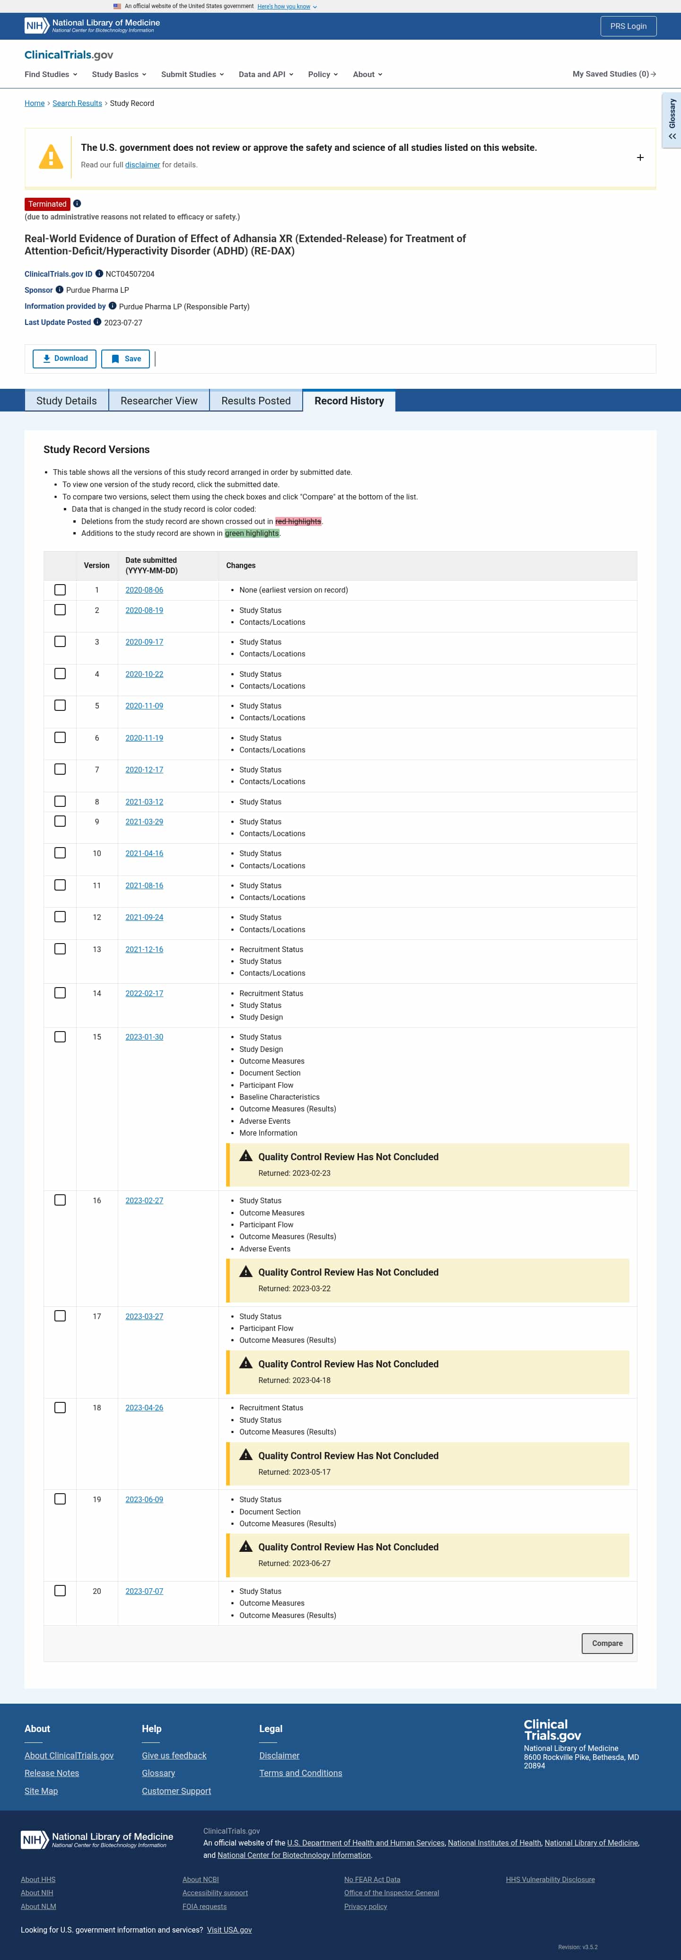Open the About menu in navigation
Image resolution: width=681 pixels, height=1960 pixels.
click(367, 75)
